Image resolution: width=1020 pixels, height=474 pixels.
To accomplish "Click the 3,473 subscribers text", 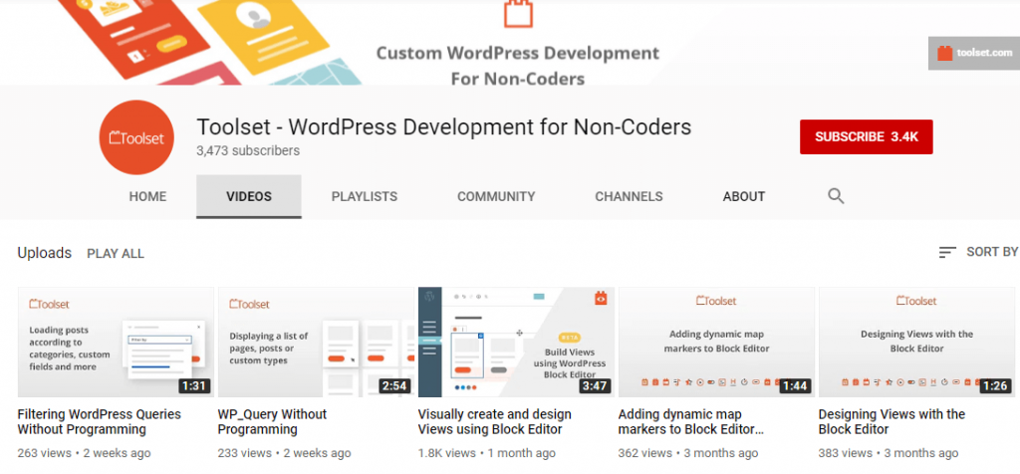I will tap(248, 150).
